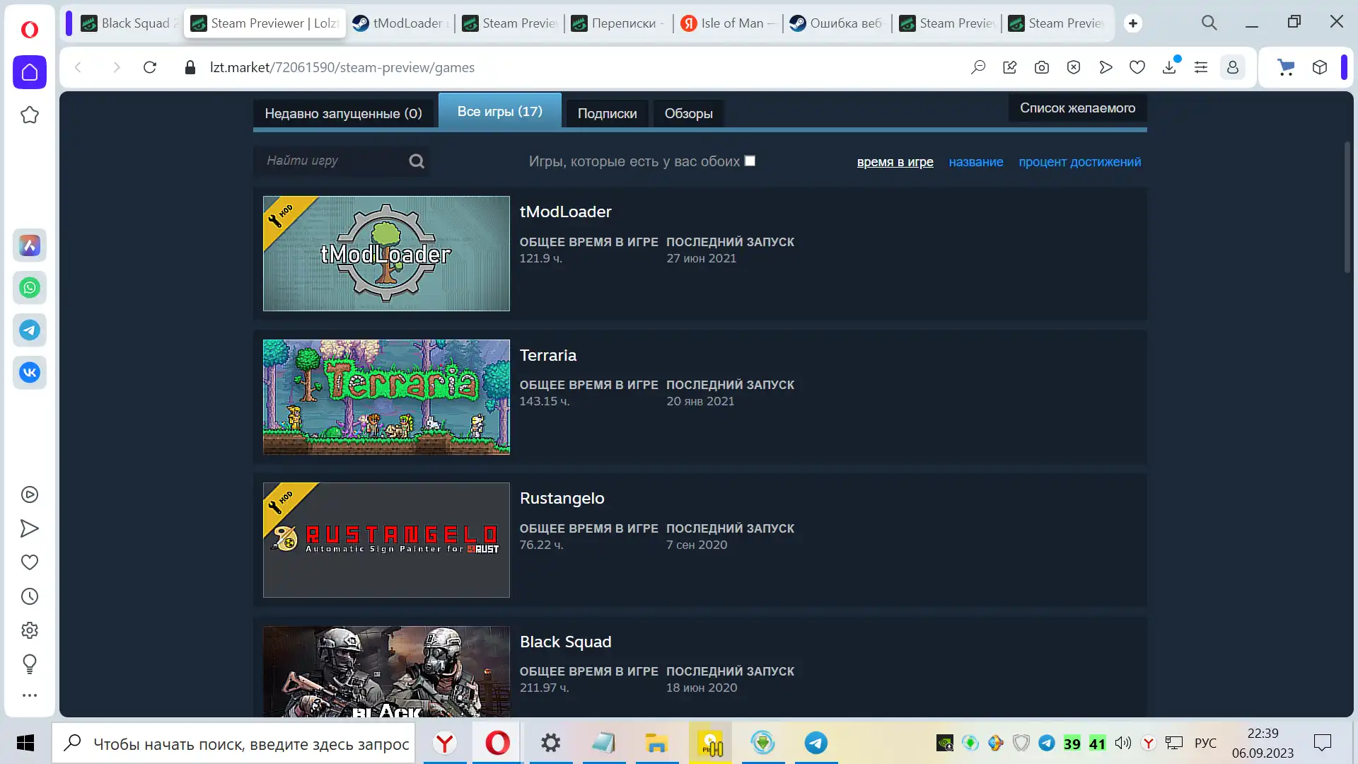
Task: Open sidebar heart Pinboards icon
Action: [x=29, y=562]
